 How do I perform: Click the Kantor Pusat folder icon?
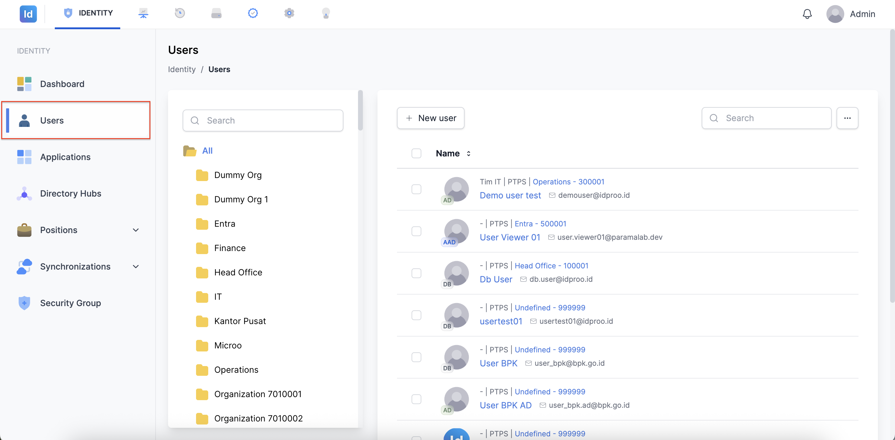(202, 321)
